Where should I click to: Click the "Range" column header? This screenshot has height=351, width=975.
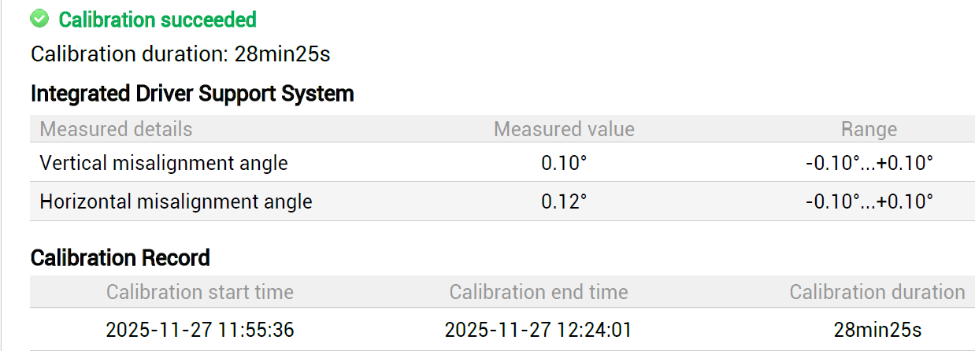pyautogui.click(x=869, y=129)
